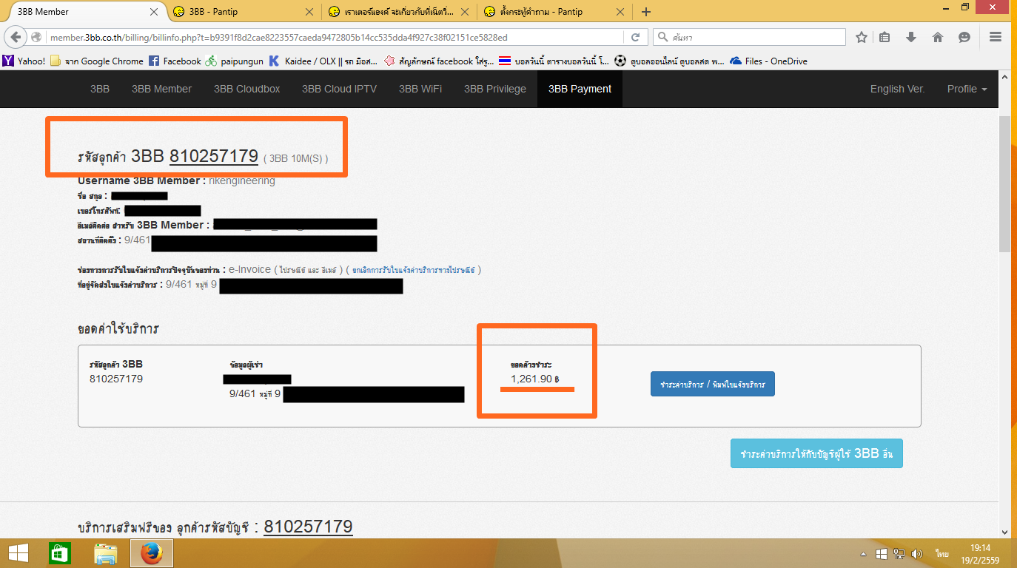
Task: Click the e-Invoice text
Action: point(249,270)
